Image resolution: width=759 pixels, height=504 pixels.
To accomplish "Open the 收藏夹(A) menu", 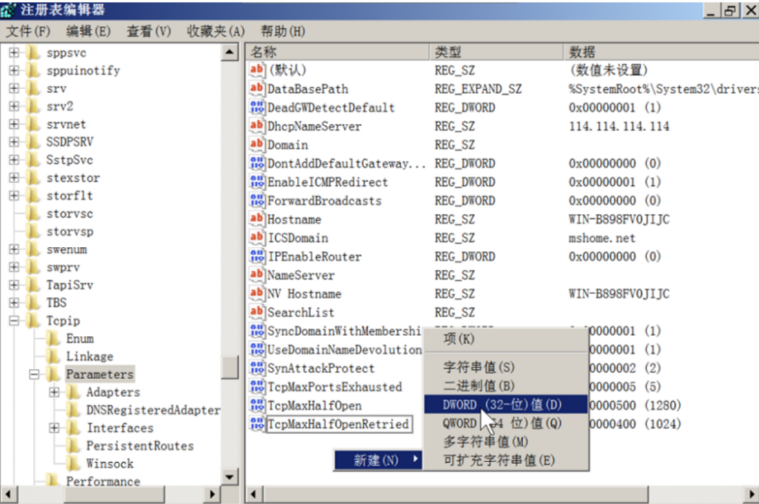I will tap(215, 32).
